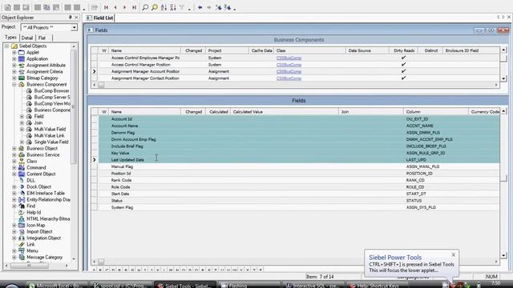Image resolution: width=513 pixels, height=288 pixels.
Task: Select Dock Object icon in tree
Action: tap(22, 186)
